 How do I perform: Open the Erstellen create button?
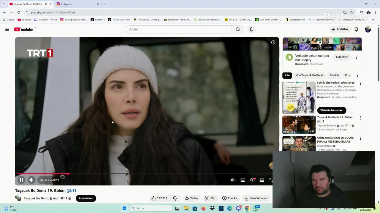tap(340, 29)
